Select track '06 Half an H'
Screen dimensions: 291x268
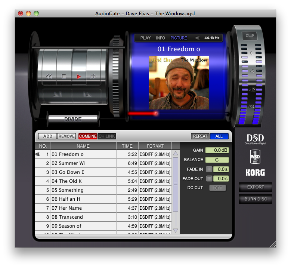click(103, 199)
